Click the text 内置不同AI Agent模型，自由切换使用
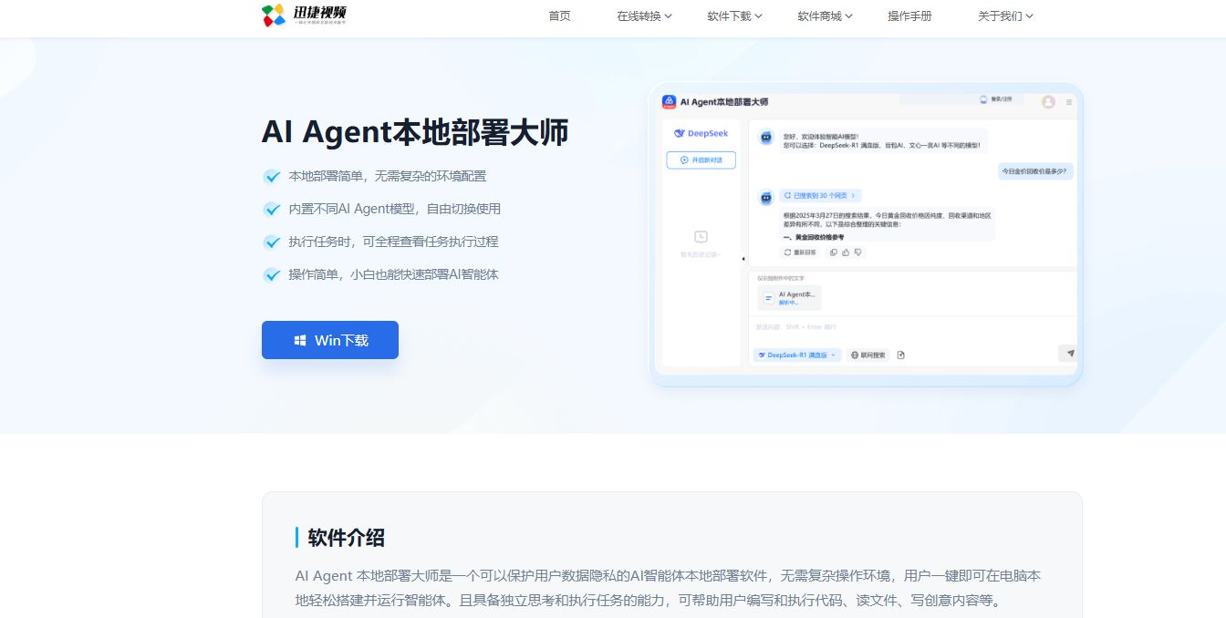Screen dimensions: 1226x618 pos(395,209)
